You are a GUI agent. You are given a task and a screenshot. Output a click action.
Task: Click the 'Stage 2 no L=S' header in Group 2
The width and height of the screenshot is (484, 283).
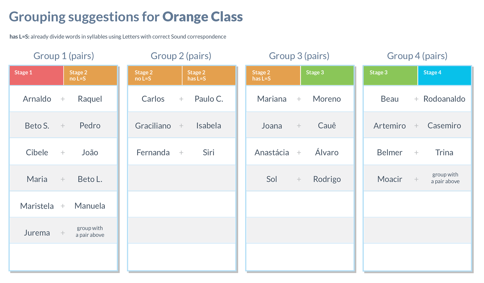[x=155, y=75]
